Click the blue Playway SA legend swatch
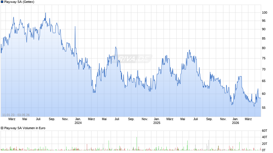This screenshot has width=273, height=153. click(x=2, y=2)
